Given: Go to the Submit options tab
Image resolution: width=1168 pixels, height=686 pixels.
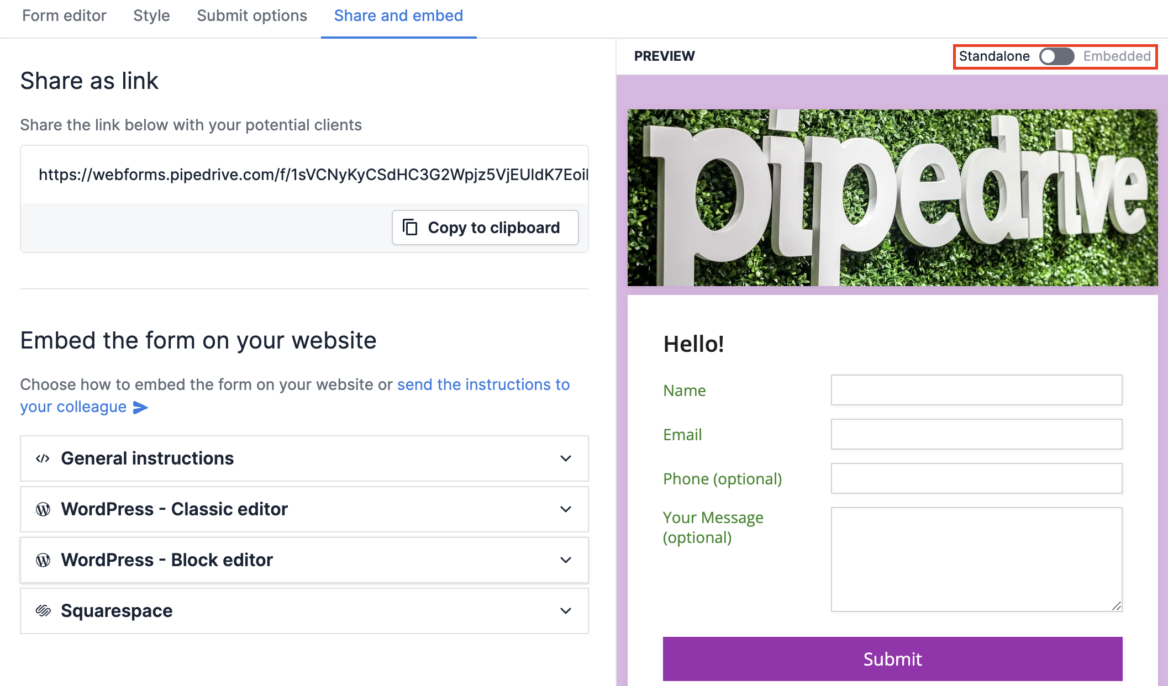Looking at the screenshot, I should tap(252, 15).
